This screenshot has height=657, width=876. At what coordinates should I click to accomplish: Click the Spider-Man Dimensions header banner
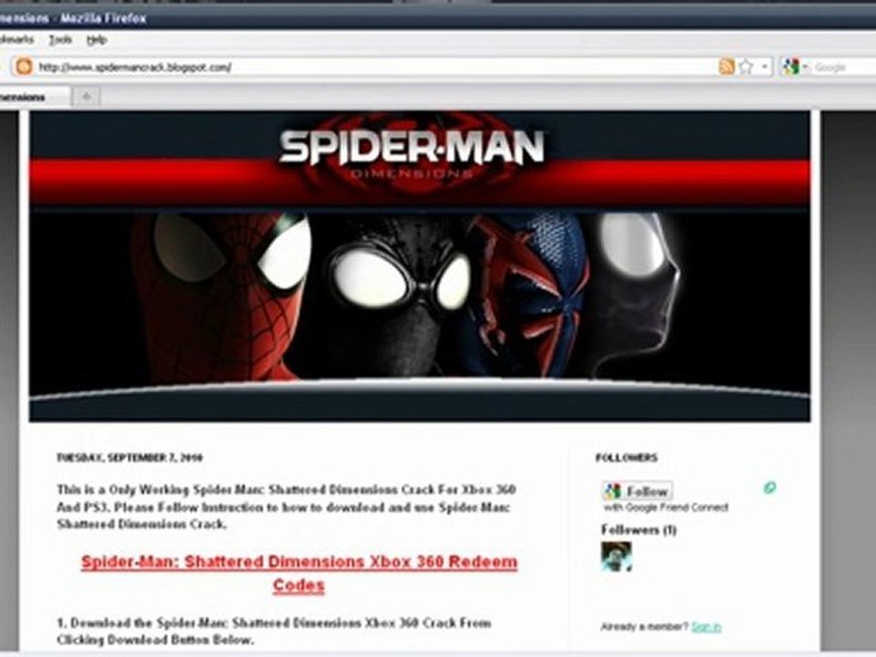click(x=420, y=266)
